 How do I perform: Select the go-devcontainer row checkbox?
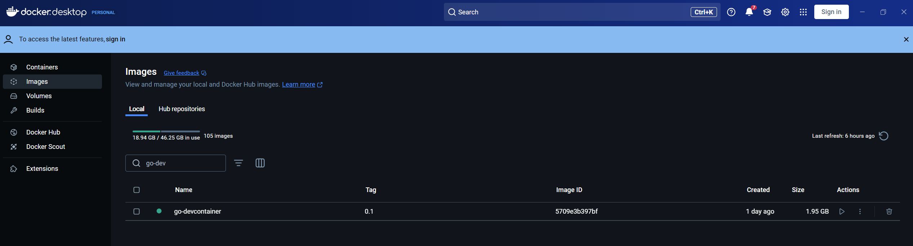137,211
